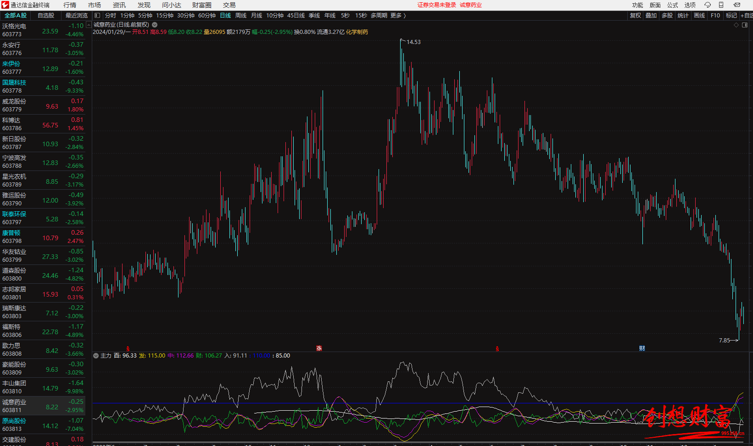Viewport: 753px width, 446px height.
Task: Select the 60分钟 chart period
Action: click(207, 16)
